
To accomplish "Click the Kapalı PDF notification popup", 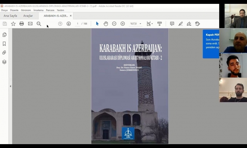I will pyautogui.click(x=211, y=44).
